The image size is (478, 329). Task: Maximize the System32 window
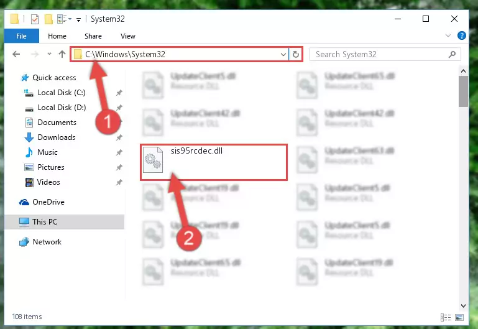coord(426,19)
